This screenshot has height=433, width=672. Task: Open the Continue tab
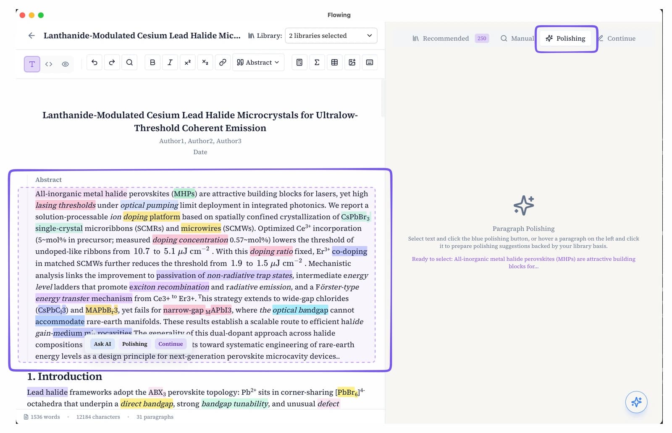(x=617, y=38)
